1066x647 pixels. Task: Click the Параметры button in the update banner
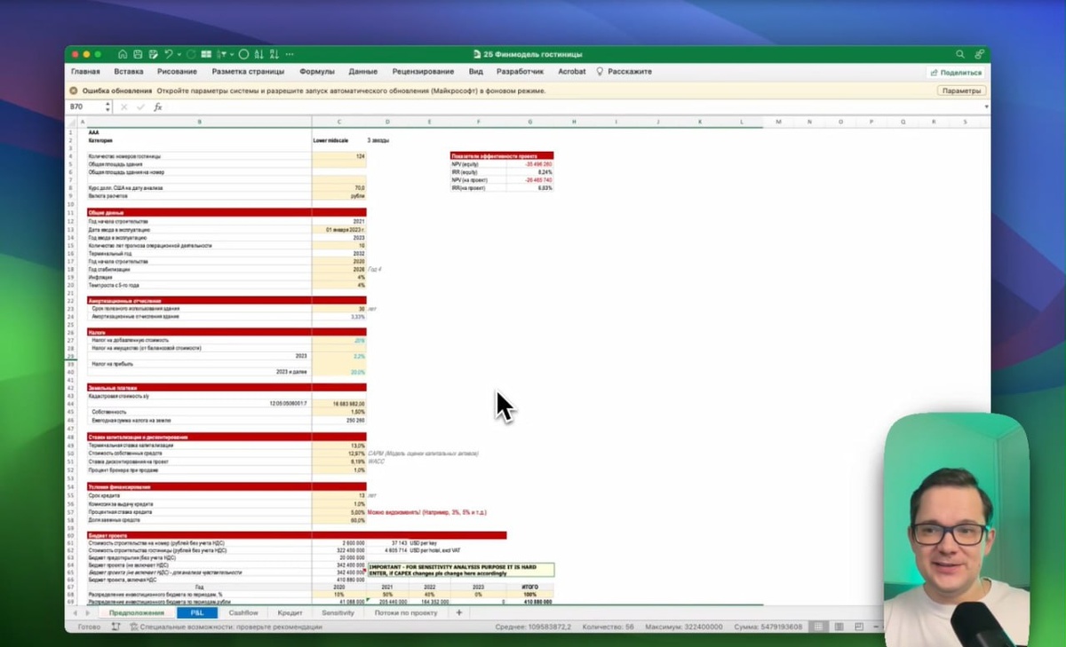pyautogui.click(x=961, y=91)
